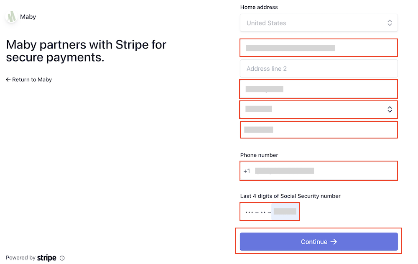The height and width of the screenshot is (264, 418).
Task: Click the info icon beside Stripe
Action: [62, 258]
